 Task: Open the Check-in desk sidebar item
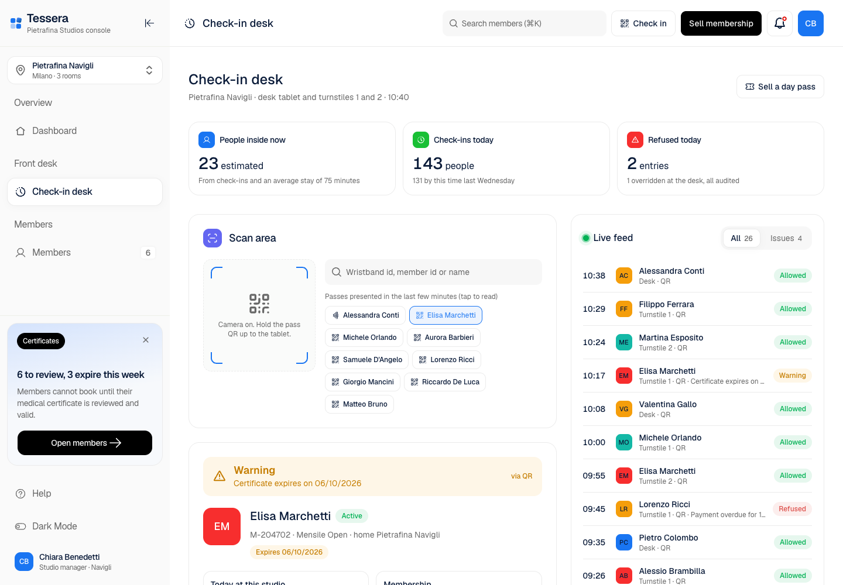click(x=85, y=192)
